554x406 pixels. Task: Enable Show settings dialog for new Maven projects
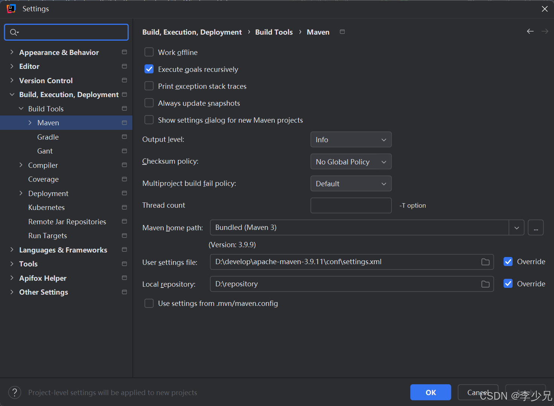click(149, 120)
